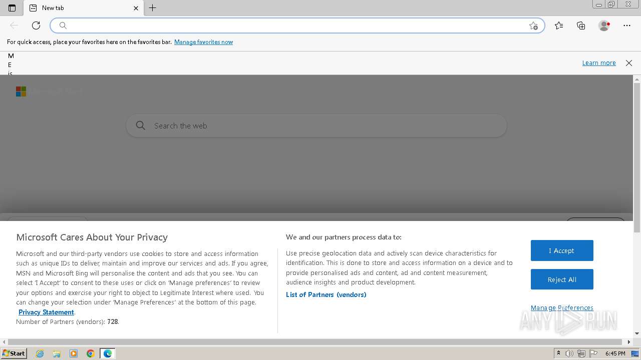The width and height of the screenshot is (641, 360).
Task: Click the Learn more link
Action: (x=599, y=63)
